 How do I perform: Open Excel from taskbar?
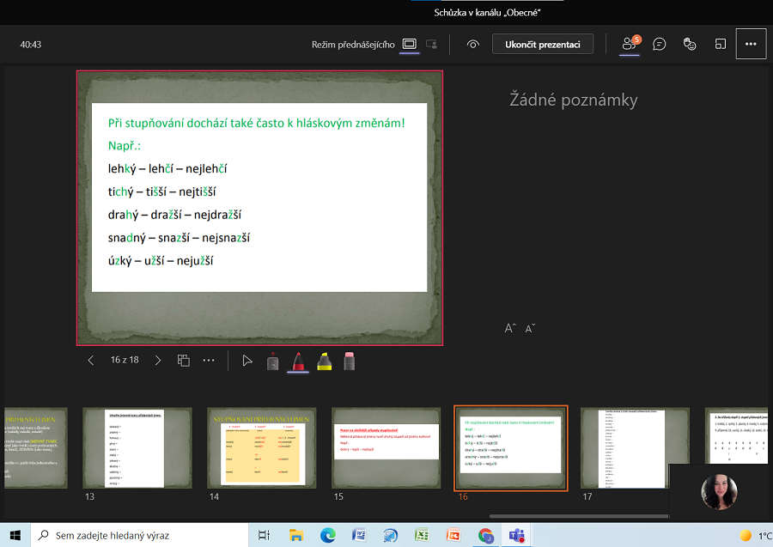point(422,535)
